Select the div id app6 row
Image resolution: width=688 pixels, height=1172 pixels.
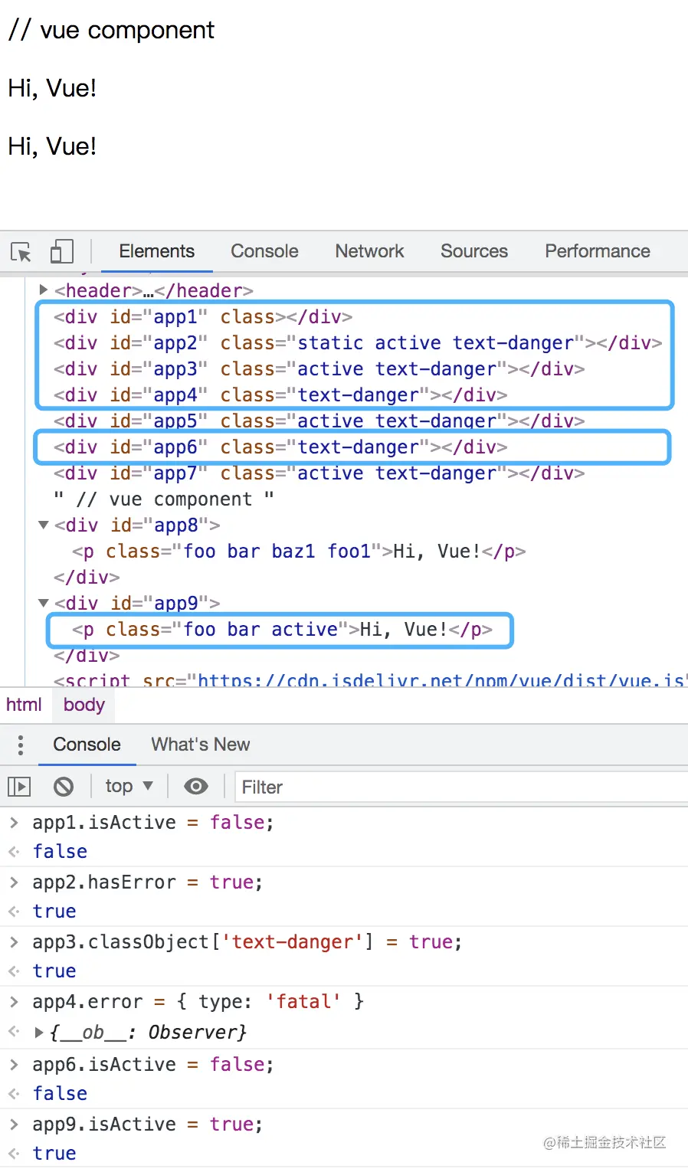pyautogui.click(x=280, y=447)
